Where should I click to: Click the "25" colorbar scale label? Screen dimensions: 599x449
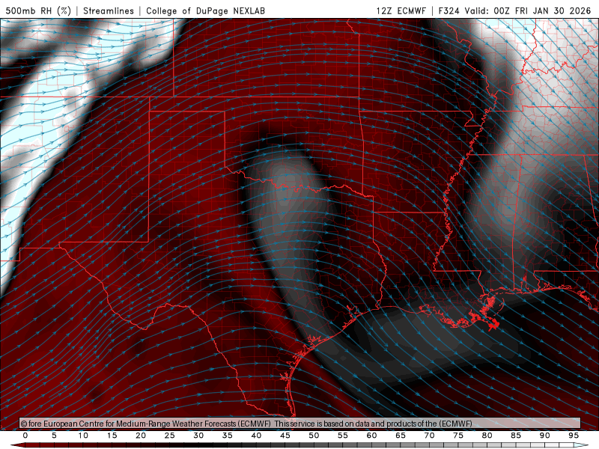[x=170, y=436]
